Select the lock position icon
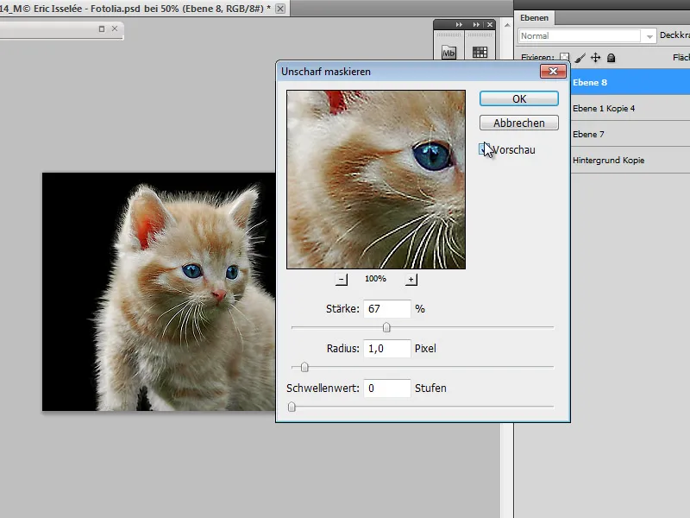 [x=595, y=56]
